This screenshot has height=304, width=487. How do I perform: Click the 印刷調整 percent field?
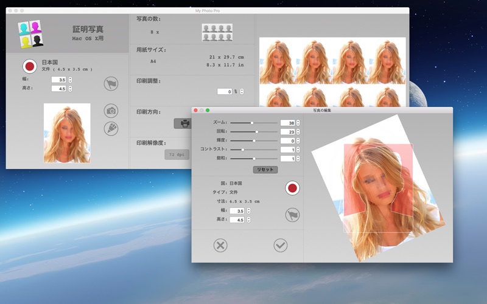[225, 92]
